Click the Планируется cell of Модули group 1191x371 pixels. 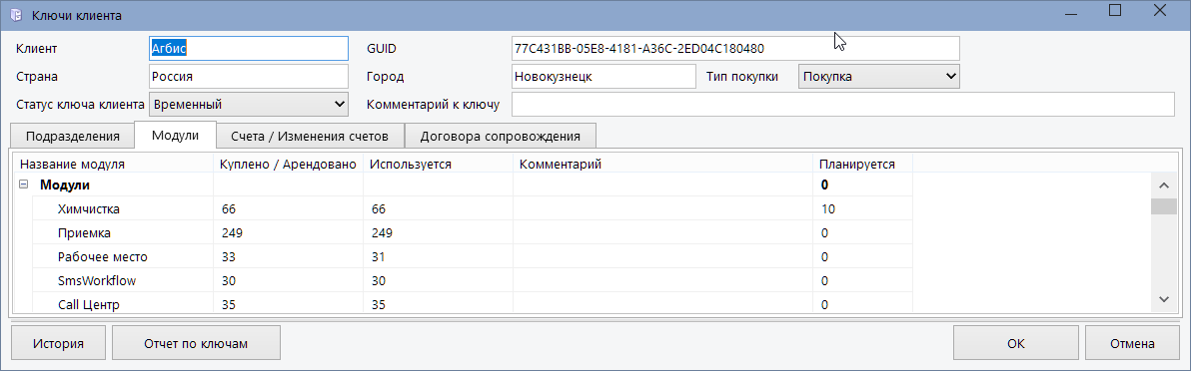863,185
